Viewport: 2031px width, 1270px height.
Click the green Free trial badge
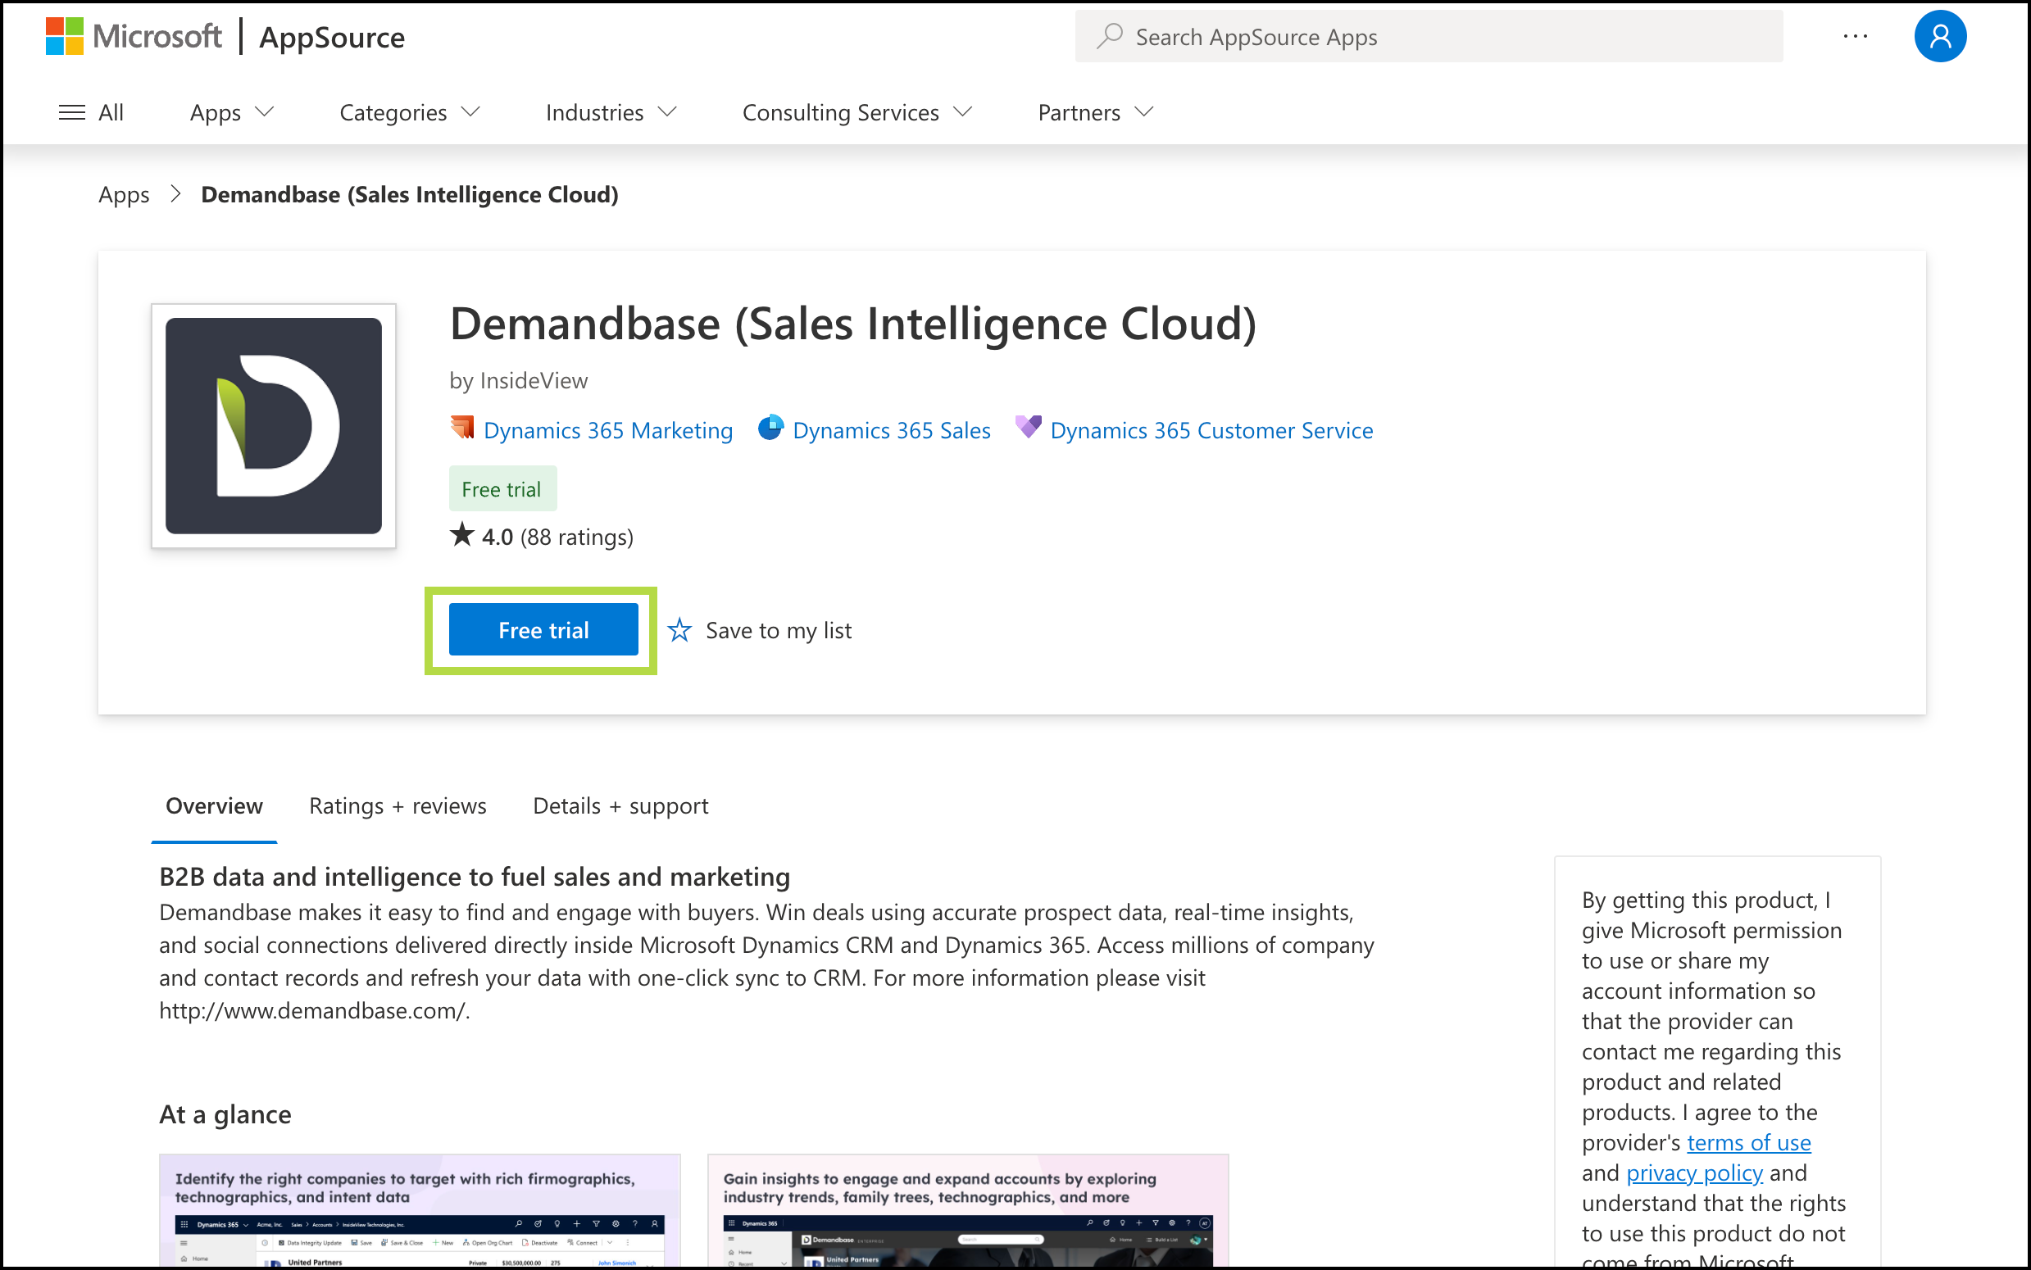502,489
